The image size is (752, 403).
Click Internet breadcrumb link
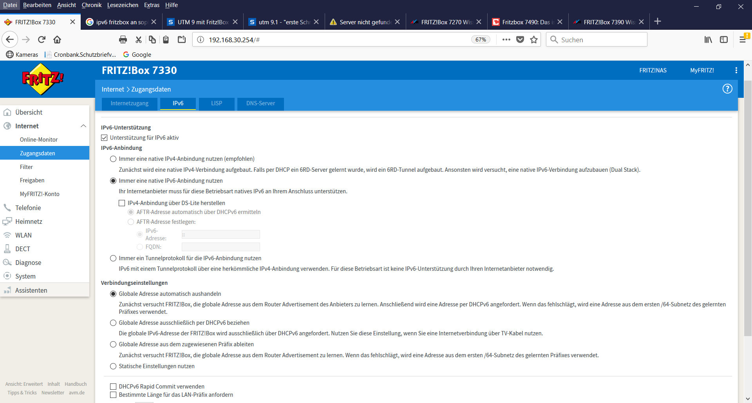coord(113,89)
